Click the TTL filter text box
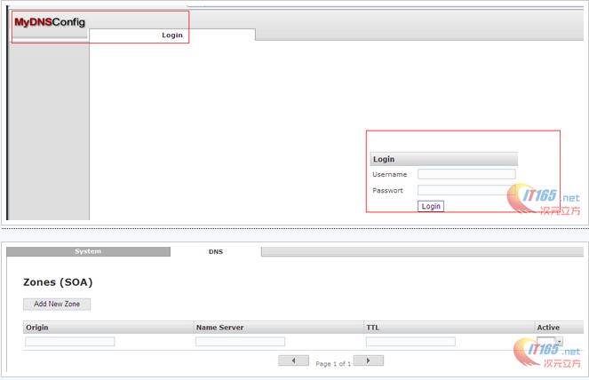Image resolution: width=589 pixels, height=380 pixels. pyautogui.click(x=410, y=342)
